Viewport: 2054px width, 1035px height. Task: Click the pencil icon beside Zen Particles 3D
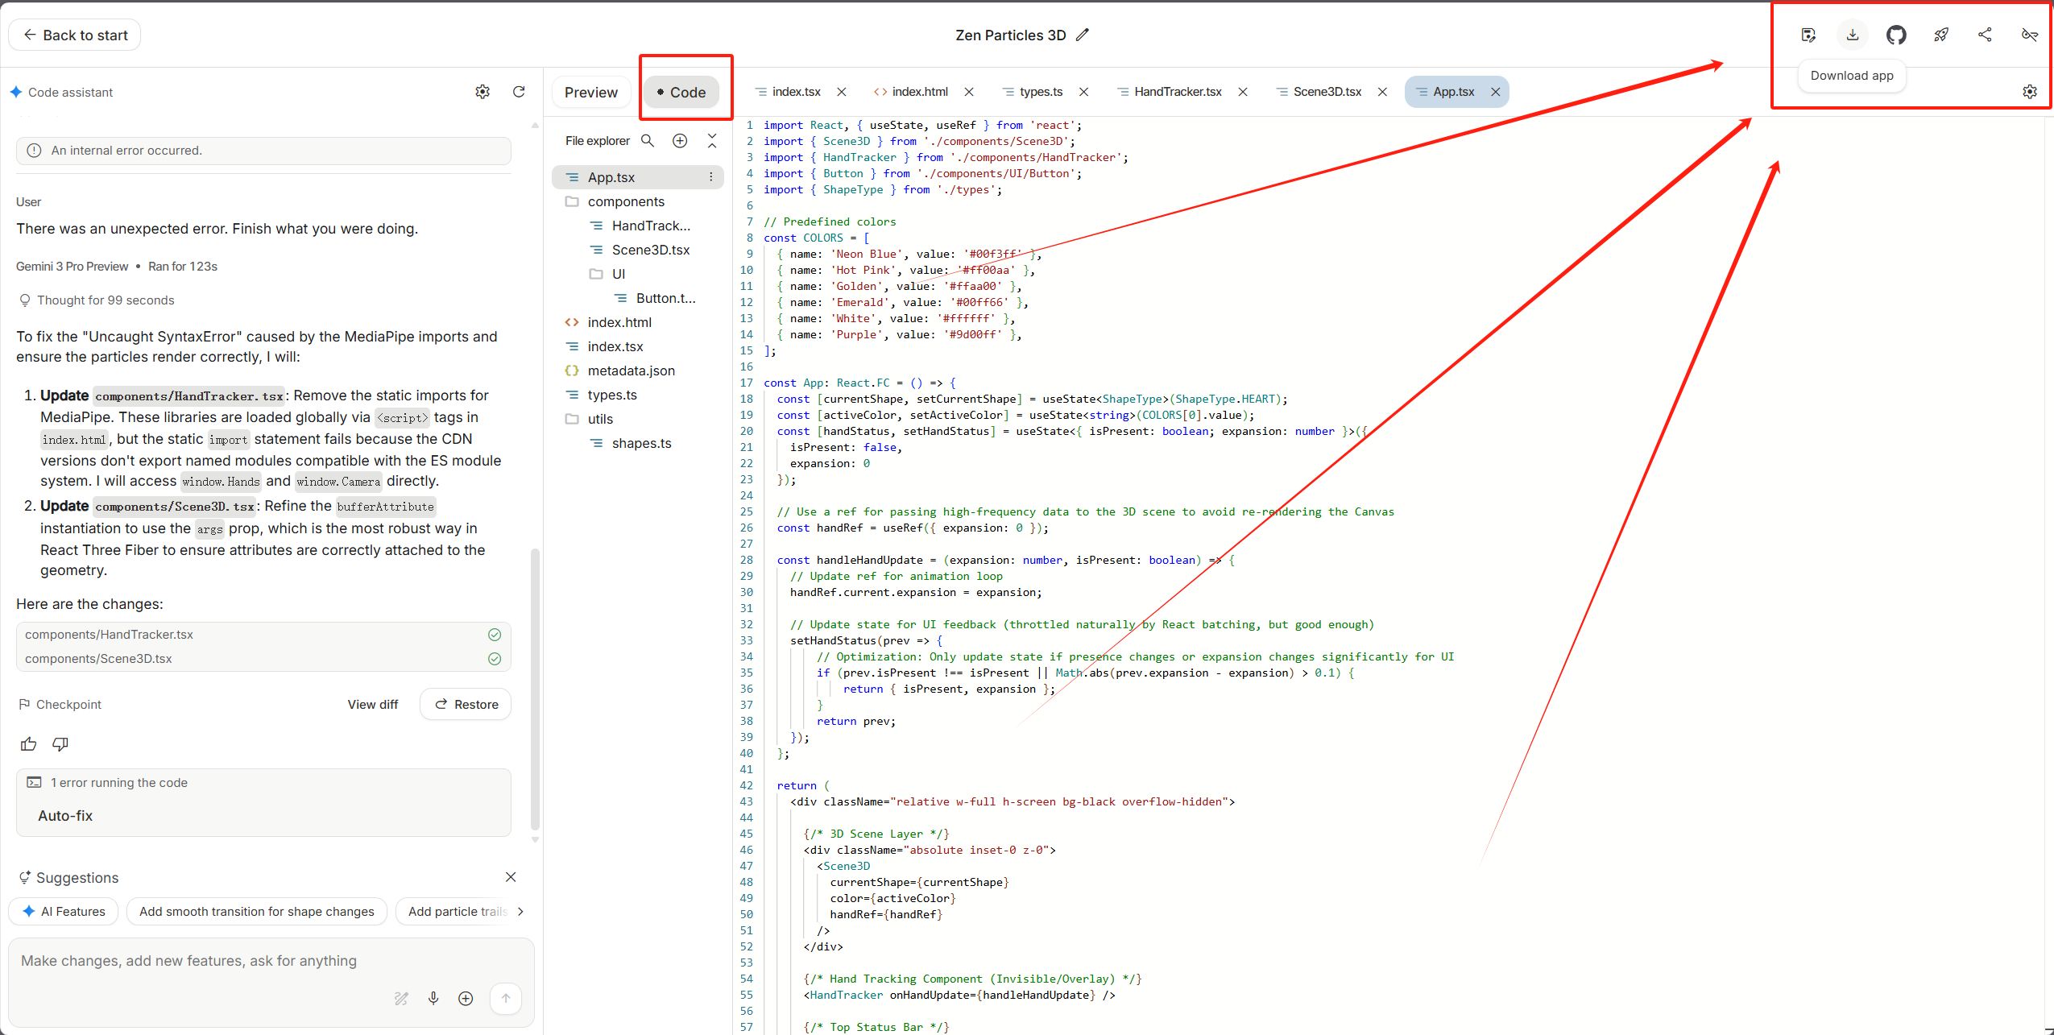coord(1083,35)
